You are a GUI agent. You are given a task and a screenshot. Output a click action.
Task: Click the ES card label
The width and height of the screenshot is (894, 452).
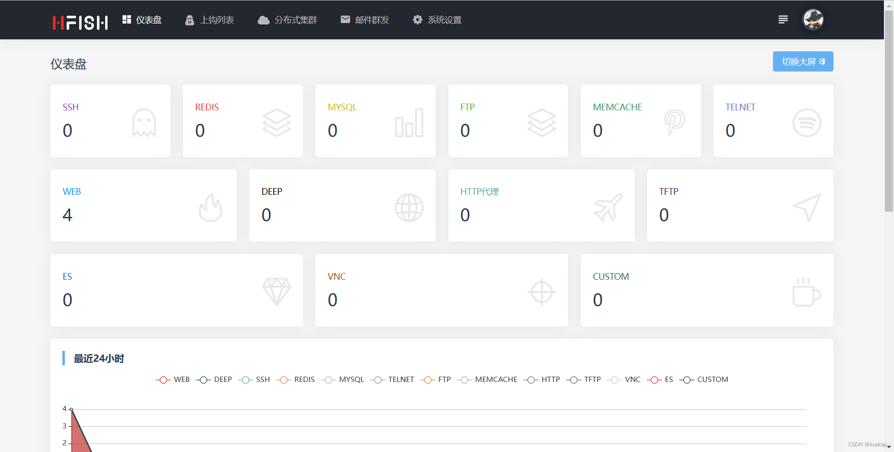pos(67,276)
